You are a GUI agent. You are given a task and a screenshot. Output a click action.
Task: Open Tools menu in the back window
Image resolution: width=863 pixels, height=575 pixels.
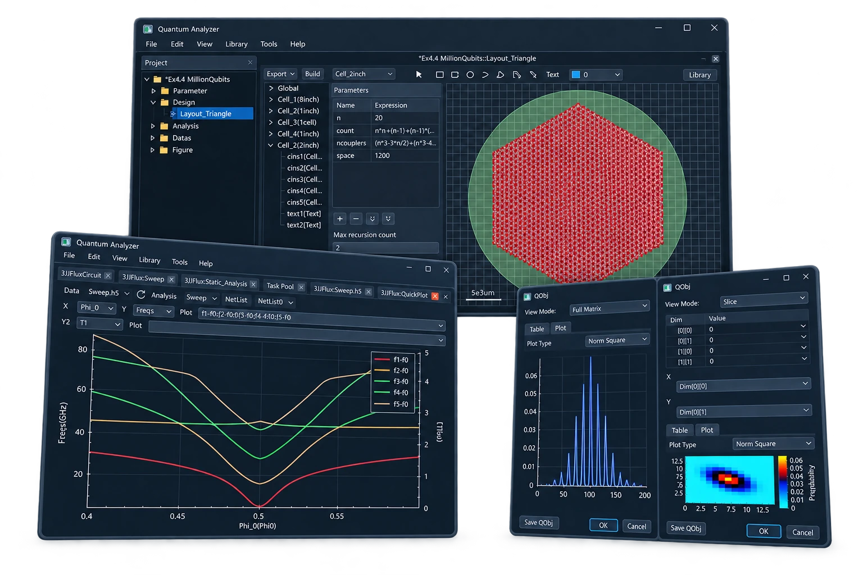(x=269, y=44)
